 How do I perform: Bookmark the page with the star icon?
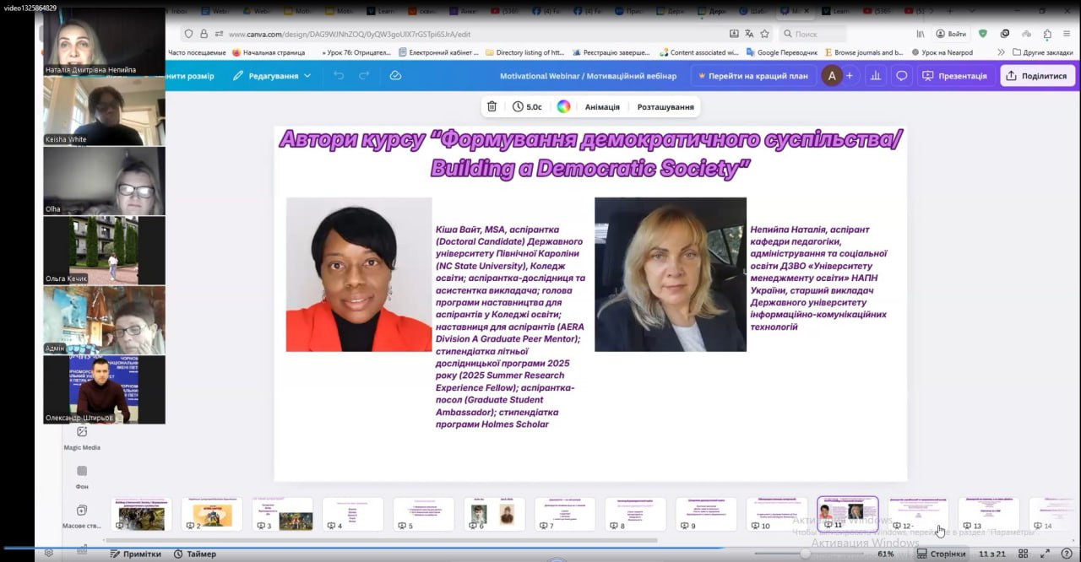tap(764, 34)
